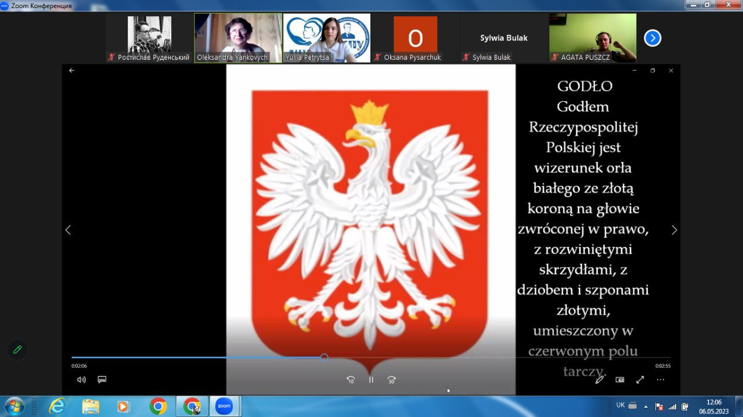Click the UK language indicator in tray
The image size is (743, 417).
click(x=620, y=405)
